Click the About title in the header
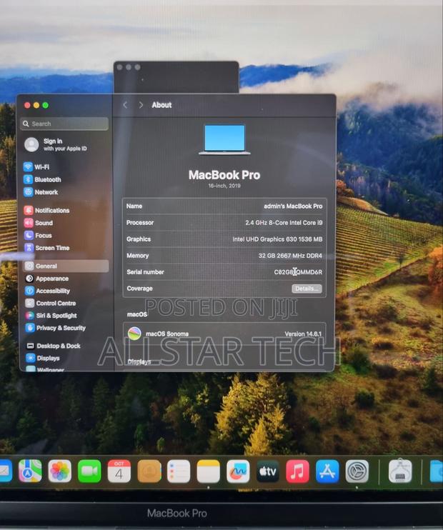The width and height of the screenshot is (443, 530). tap(161, 105)
